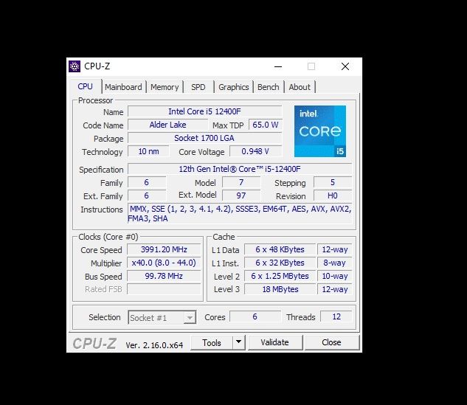Click the Specification field 12th Gen Intel Core
Viewport: 467px width, 405px height.
[x=240, y=169]
